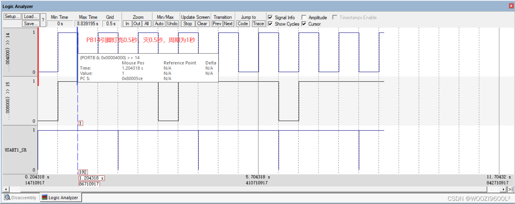This screenshot has width=515, height=204.
Task: Open help with the question mark button
Action: tap(43, 20)
